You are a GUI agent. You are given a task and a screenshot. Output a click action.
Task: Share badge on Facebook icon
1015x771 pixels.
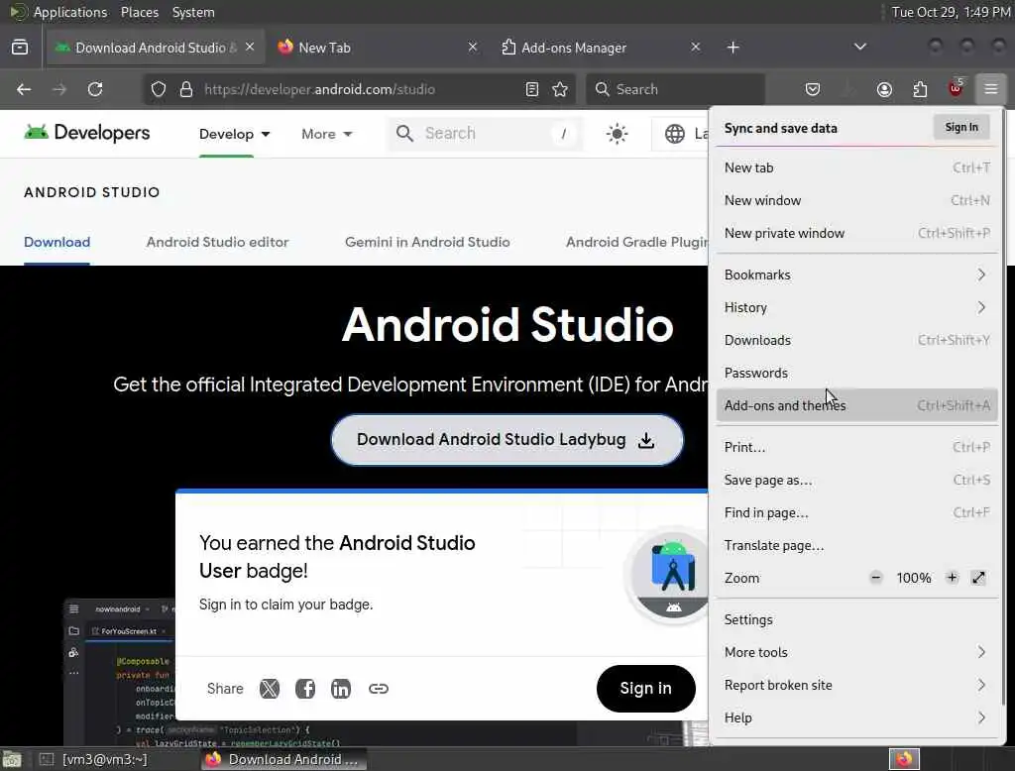click(305, 689)
